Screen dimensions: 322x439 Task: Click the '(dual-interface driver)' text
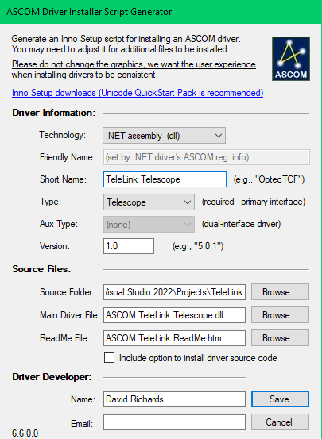(x=241, y=224)
